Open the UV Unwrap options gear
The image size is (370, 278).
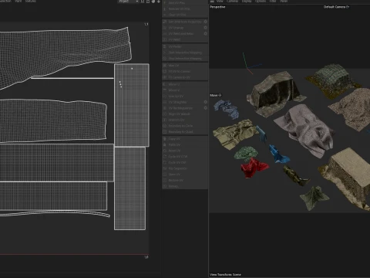[205, 28]
